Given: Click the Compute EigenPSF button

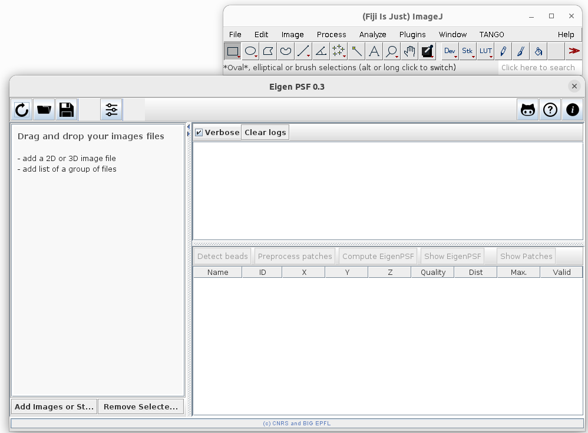Looking at the screenshot, I should click(x=378, y=256).
